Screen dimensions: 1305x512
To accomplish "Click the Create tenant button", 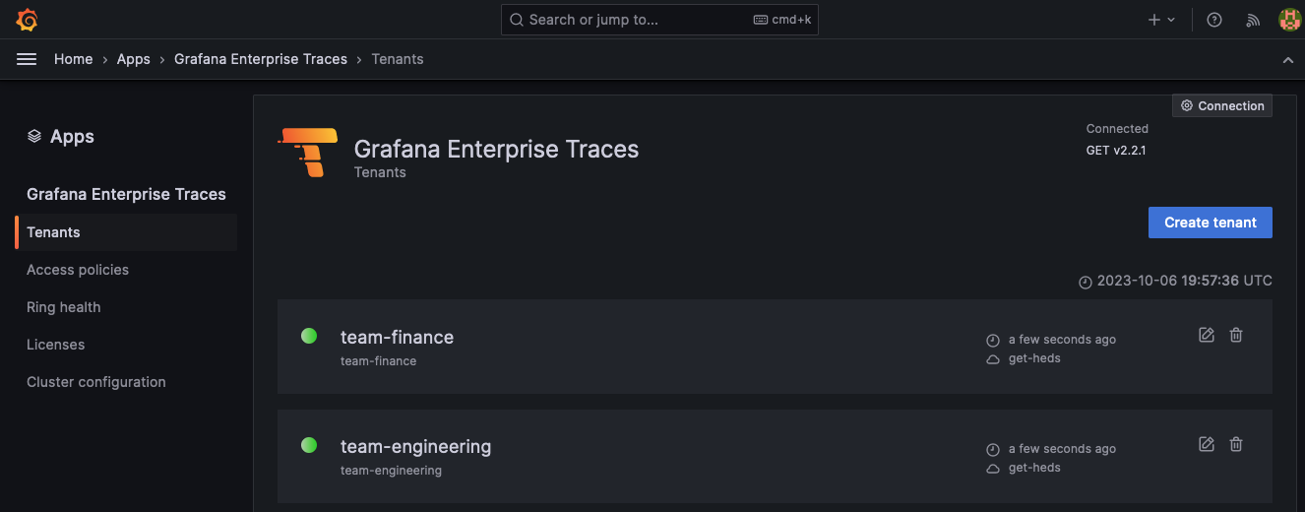I will (x=1210, y=223).
